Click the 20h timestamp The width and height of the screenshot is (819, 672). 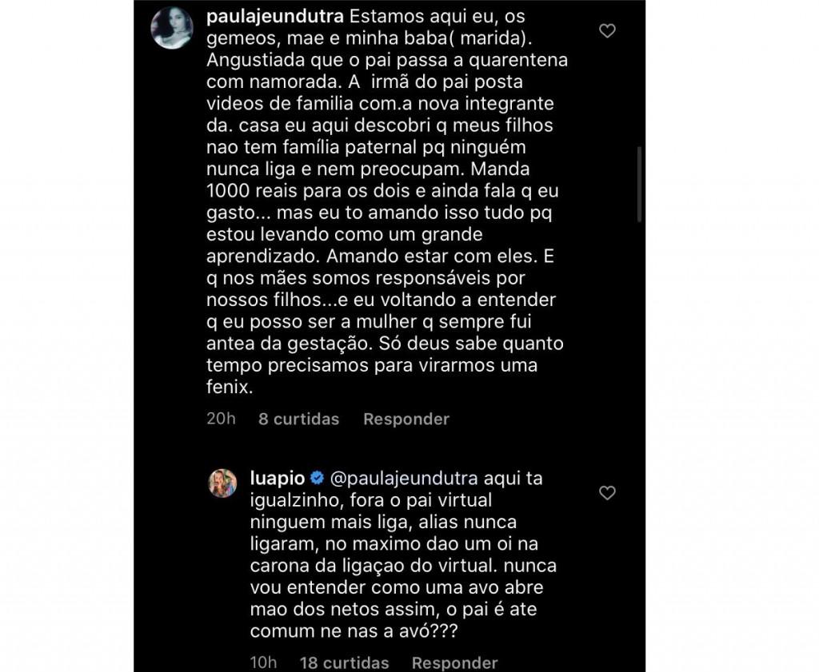[221, 419]
